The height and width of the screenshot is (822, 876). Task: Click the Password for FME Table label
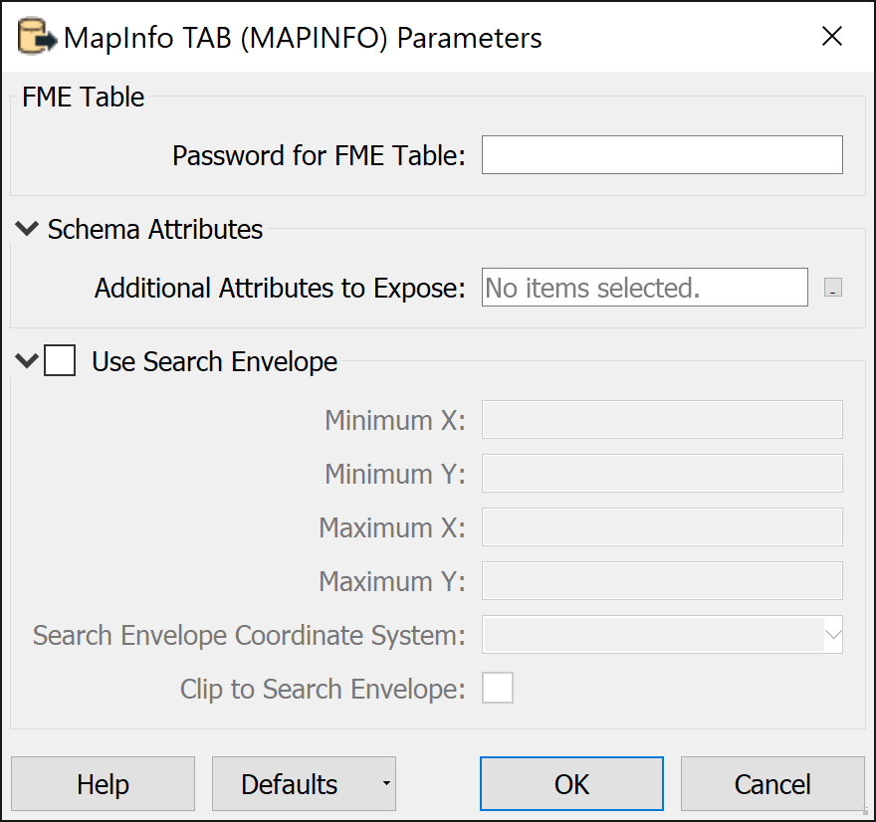pyautogui.click(x=319, y=155)
